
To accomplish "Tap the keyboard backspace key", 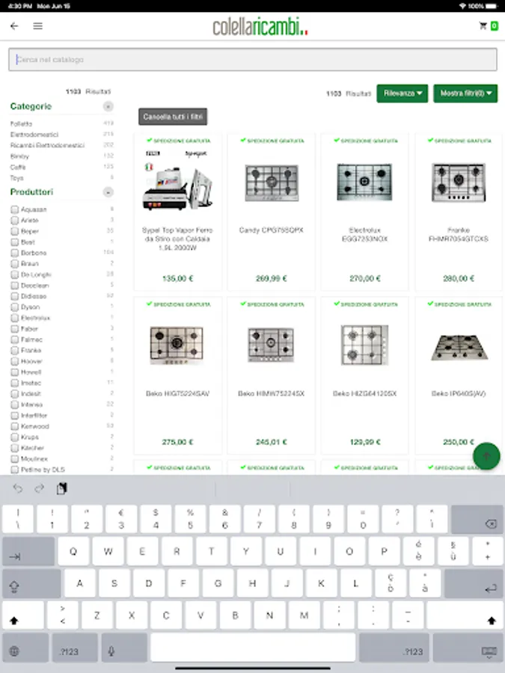I will 477,518.
